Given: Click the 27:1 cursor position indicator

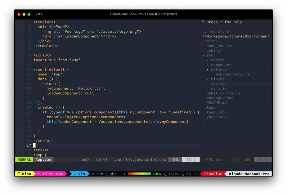Looking at the screenshot, I should [x=191, y=159].
